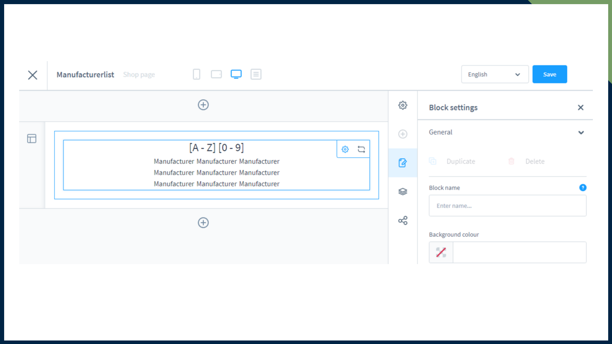The image size is (612, 344).
Task: Click the Block name input field
Action: [x=507, y=206]
